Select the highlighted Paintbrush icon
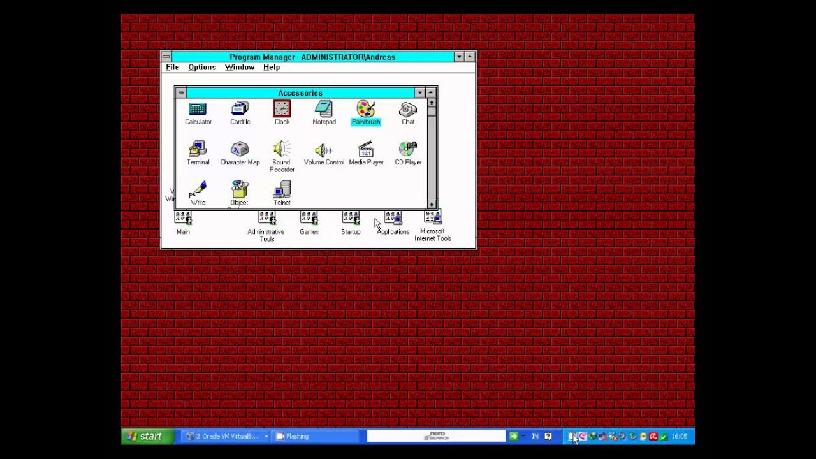Screen dimensions: 816x459 pyautogui.click(x=366, y=113)
